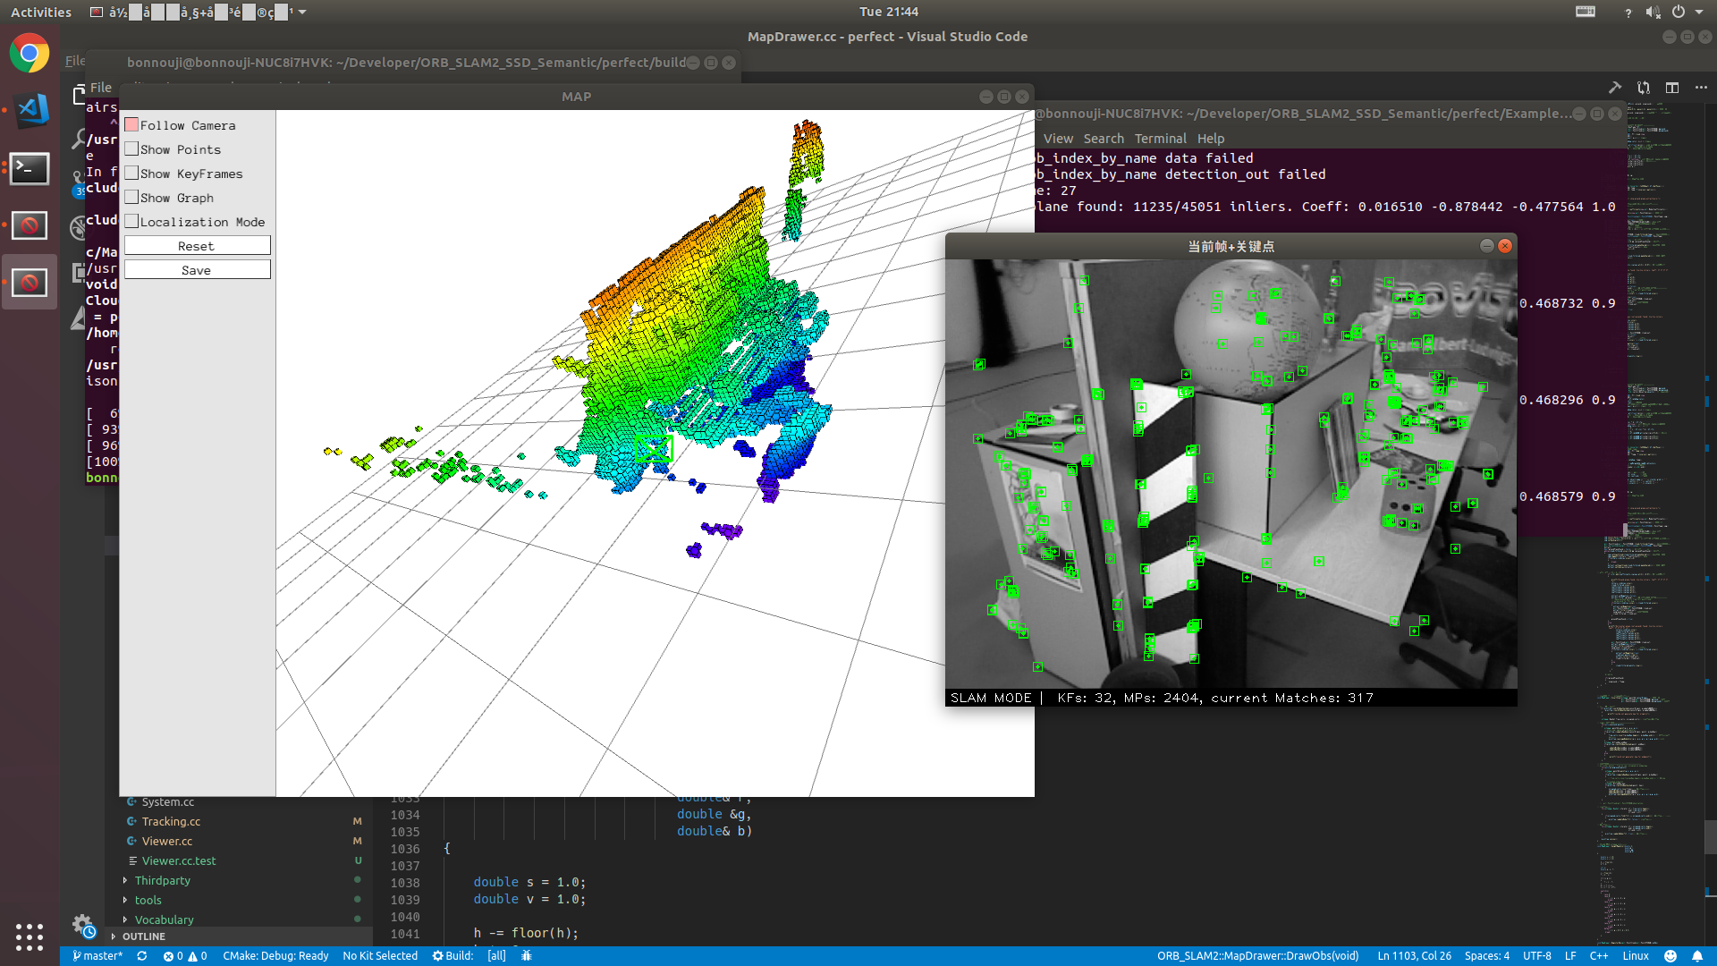Click the CMake build hammer icon
This screenshot has width=1717, height=966.
1614,88
